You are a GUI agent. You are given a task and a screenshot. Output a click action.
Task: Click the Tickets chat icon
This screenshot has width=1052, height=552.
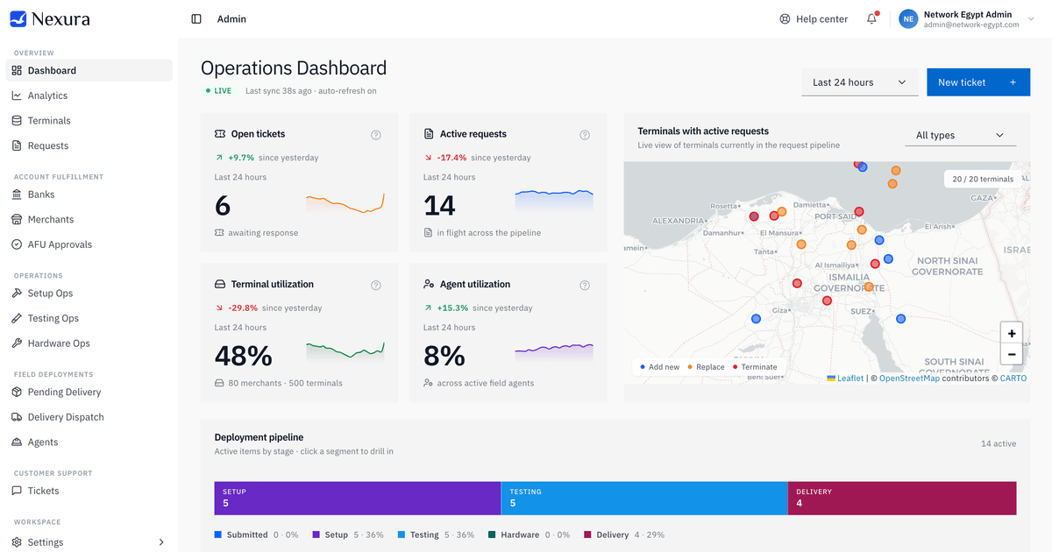point(17,491)
